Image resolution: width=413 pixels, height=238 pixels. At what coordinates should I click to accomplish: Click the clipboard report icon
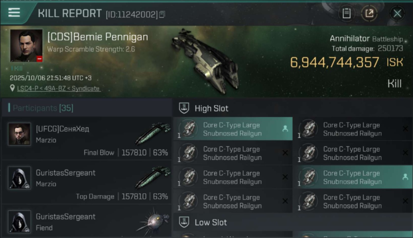coord(346,13)
